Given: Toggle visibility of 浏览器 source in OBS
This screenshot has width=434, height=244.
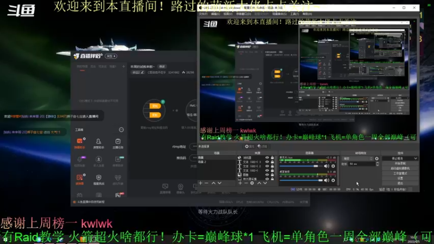Looking at the screenshot, I should (x=267, y=158).
